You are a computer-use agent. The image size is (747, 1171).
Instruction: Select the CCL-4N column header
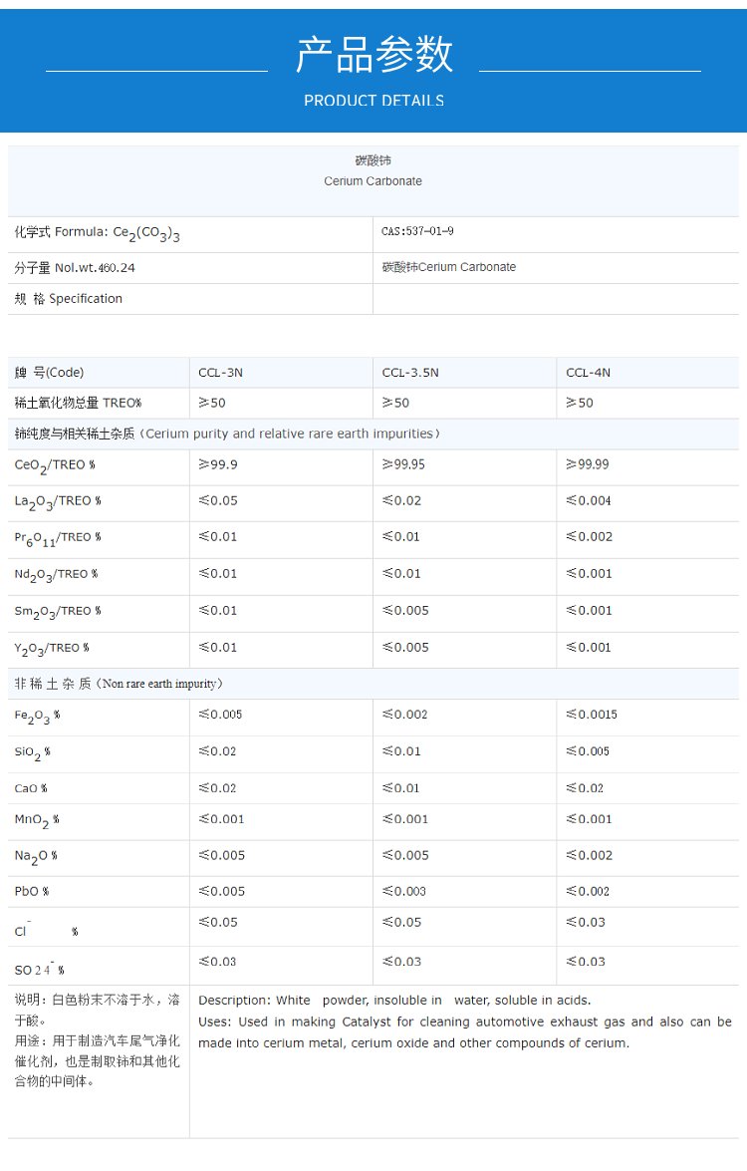(x=588, y=373)
